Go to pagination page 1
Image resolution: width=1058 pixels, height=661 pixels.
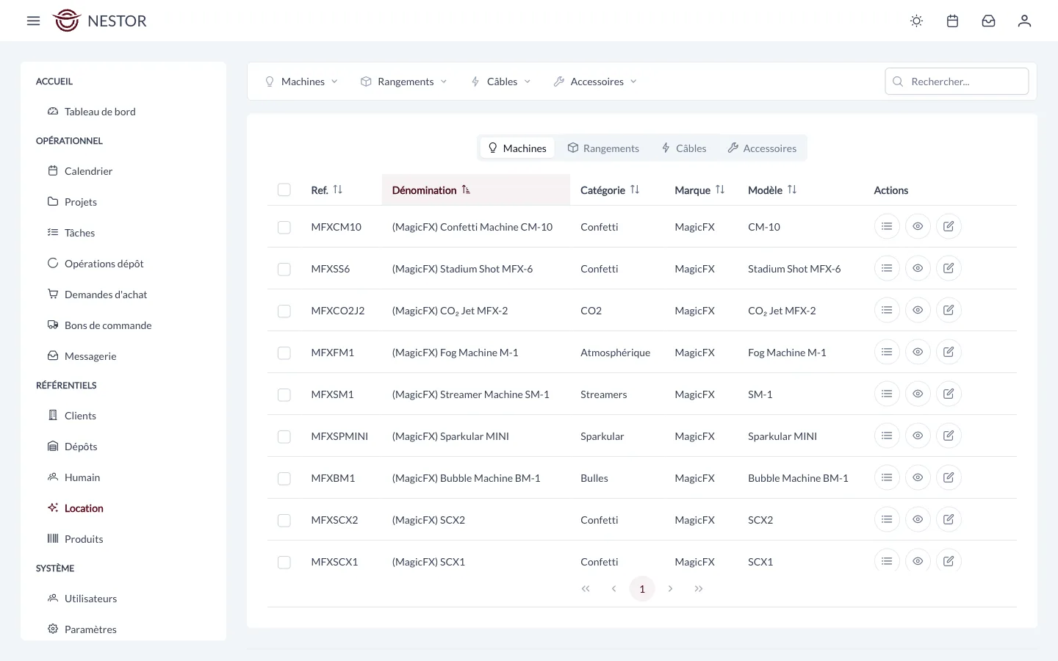642,588
